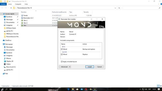The height and width of the screenshot is (91, 162).
Task: Click the Install button
Action: click(x=90, y=67)
